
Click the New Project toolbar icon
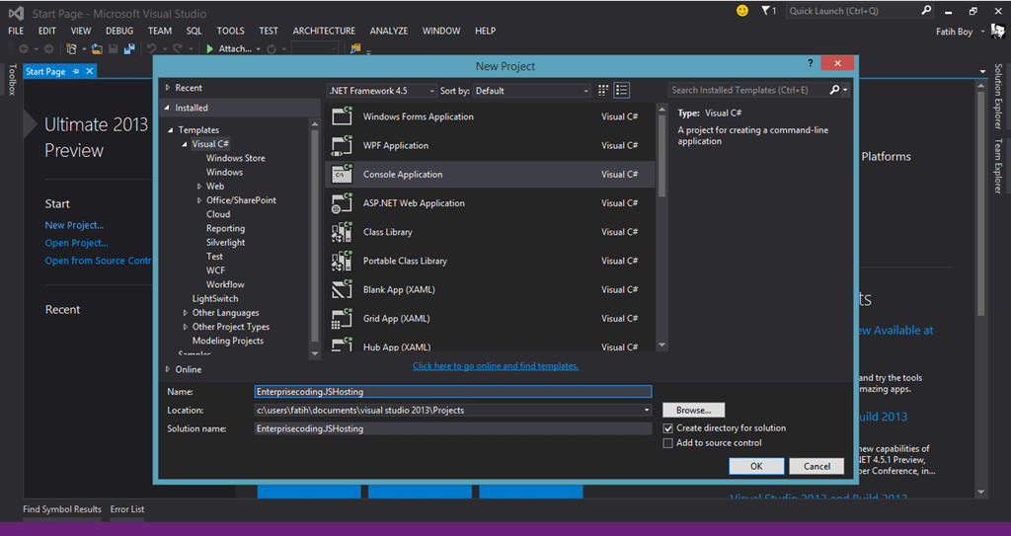(x=71, y=48)
